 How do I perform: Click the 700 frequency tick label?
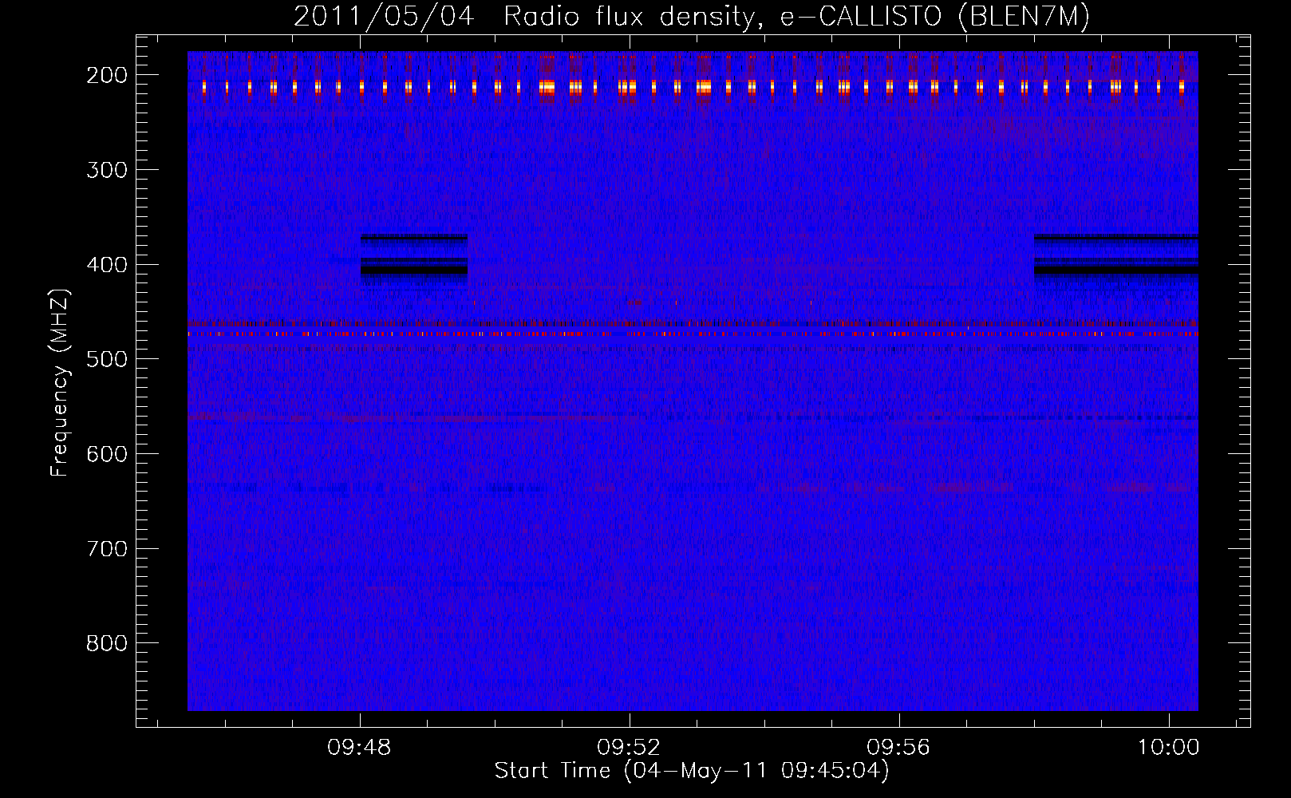tap(107, 549)
